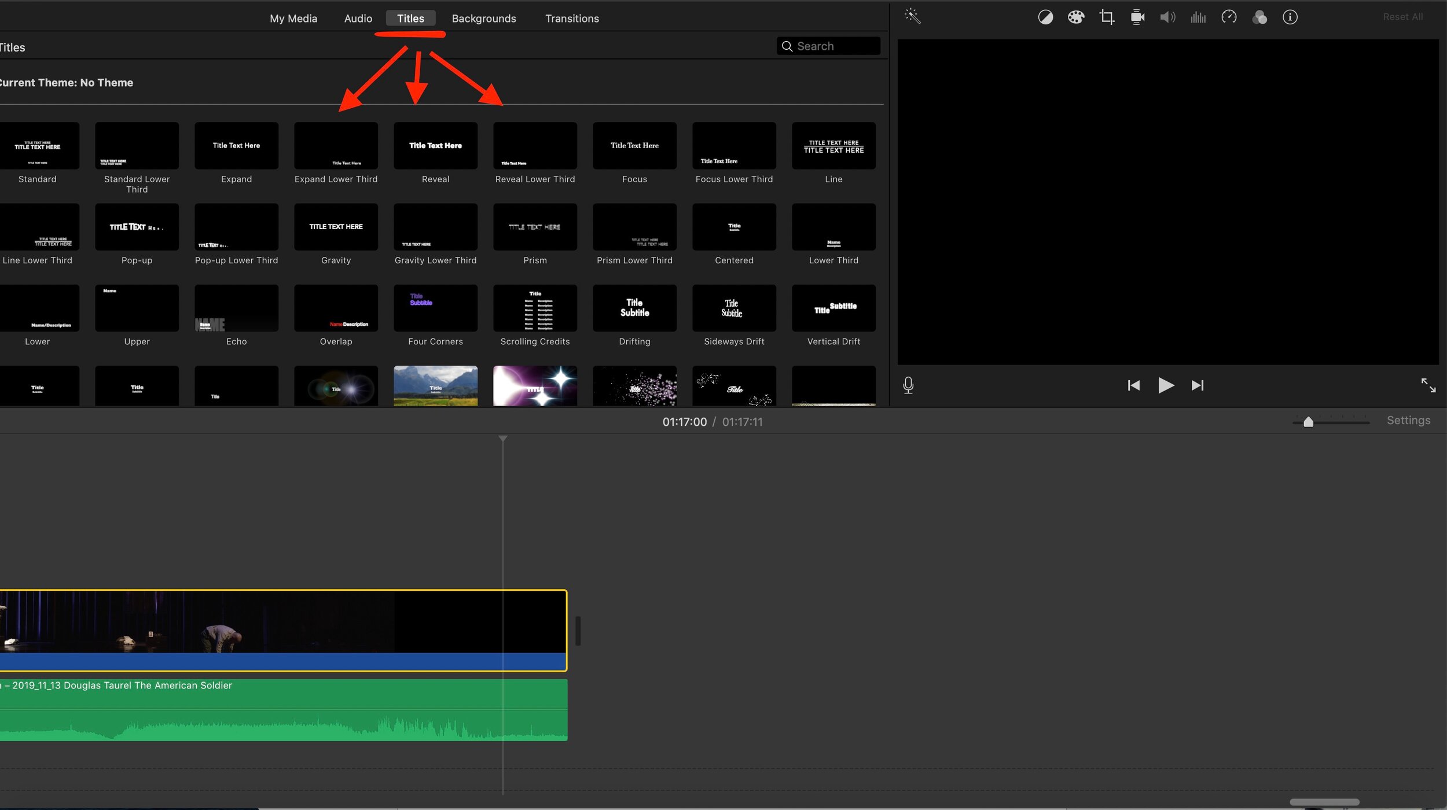Open the Backgrounds tab
The width and height of the screenshot is (1447, 810).
pos(484,19)
